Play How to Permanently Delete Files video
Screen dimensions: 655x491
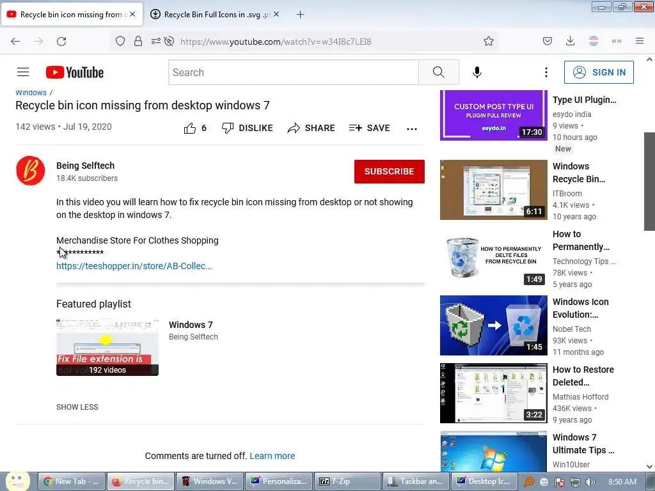pos(493,258)
